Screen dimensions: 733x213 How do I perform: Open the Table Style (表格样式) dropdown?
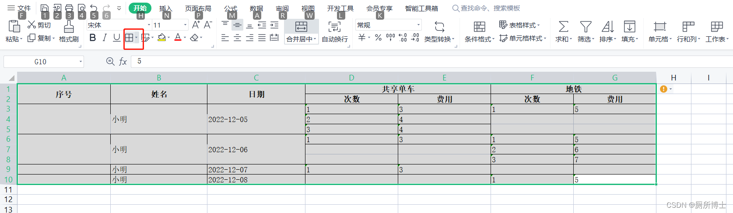click(519, 25)
